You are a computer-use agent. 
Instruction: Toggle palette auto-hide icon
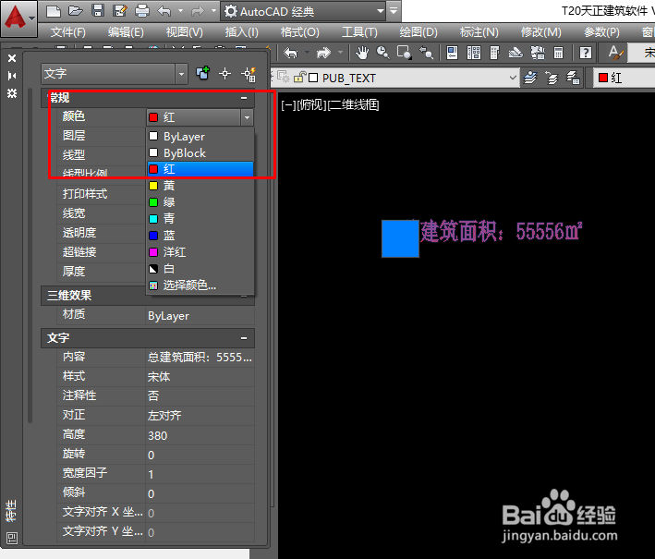(x=12, y=76)
